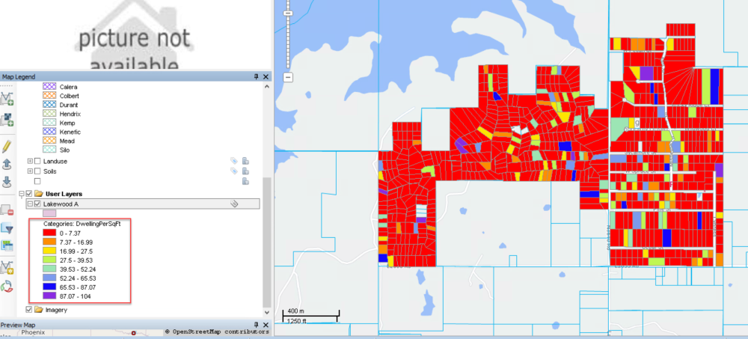The height and width of the screenshot is (339, 748).
Task: Click the User Layers folder icon
Action: pos(39,194)
